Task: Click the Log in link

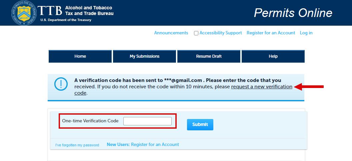Action: 306,33
